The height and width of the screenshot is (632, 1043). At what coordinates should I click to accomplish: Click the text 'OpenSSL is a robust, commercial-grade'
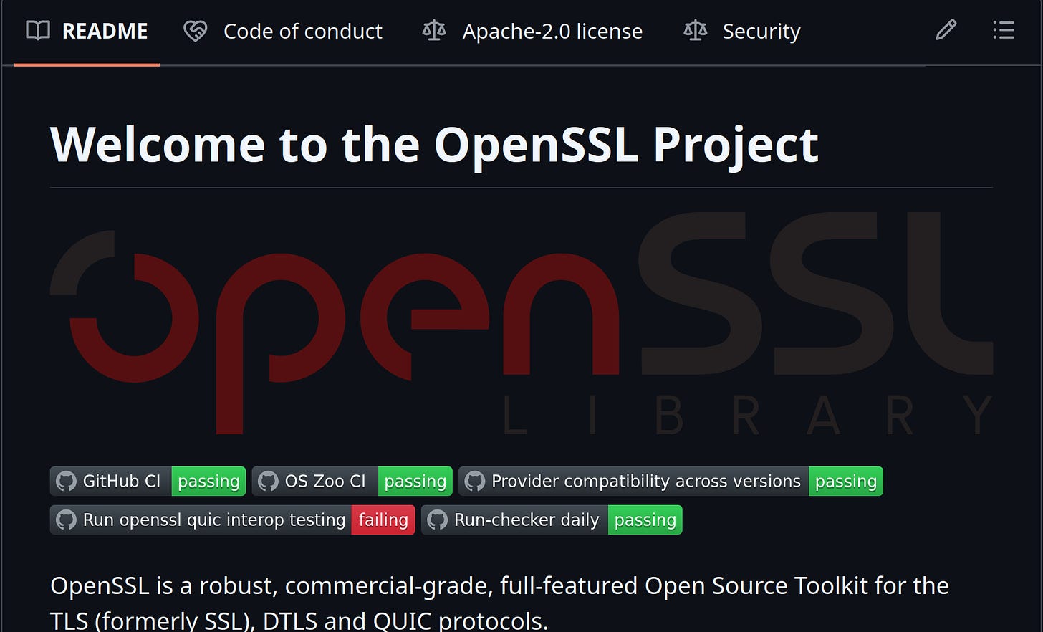coord(272,585)
